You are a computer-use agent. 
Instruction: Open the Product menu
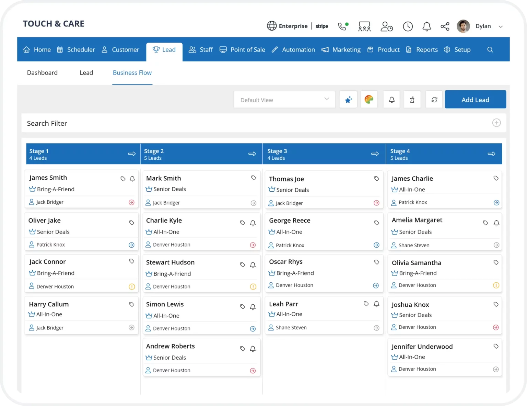(x=383, y=50)
